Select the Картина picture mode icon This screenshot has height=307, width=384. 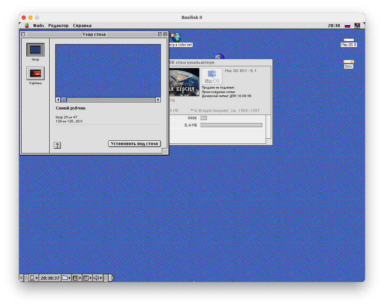pyautogui.click(x=35, y=73)
